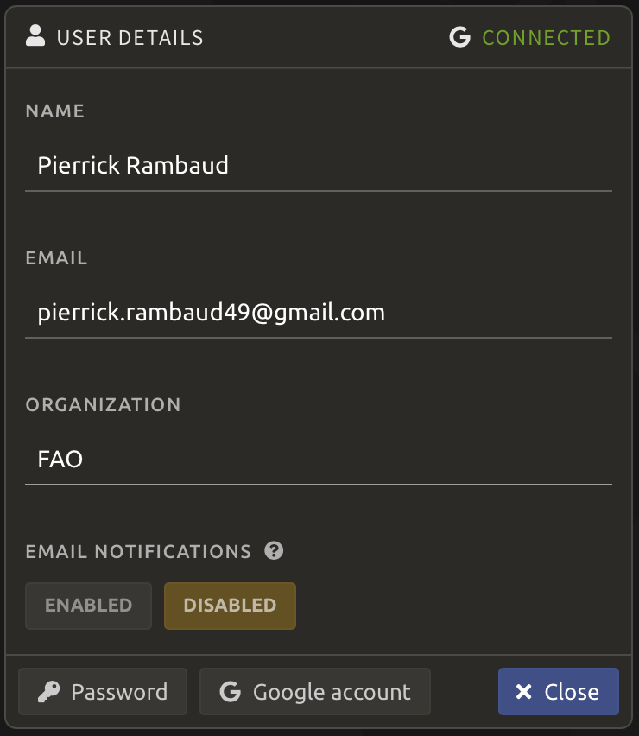Click into the Email address field
This screenshot has width=639, height=736.
[x=319, y=312]
